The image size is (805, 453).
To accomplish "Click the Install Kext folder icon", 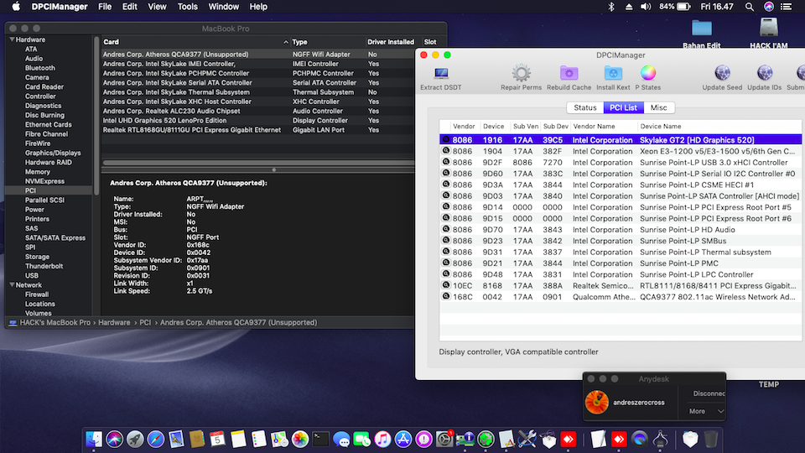I will (613, 74).
